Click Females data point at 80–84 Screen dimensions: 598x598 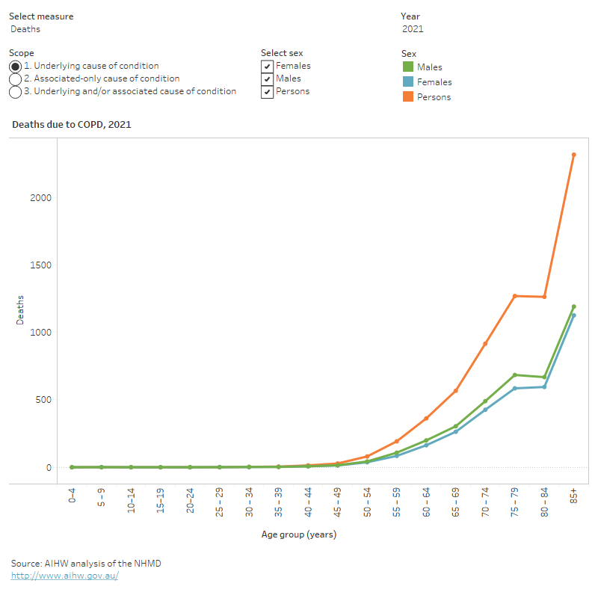[x=544, y=386]
